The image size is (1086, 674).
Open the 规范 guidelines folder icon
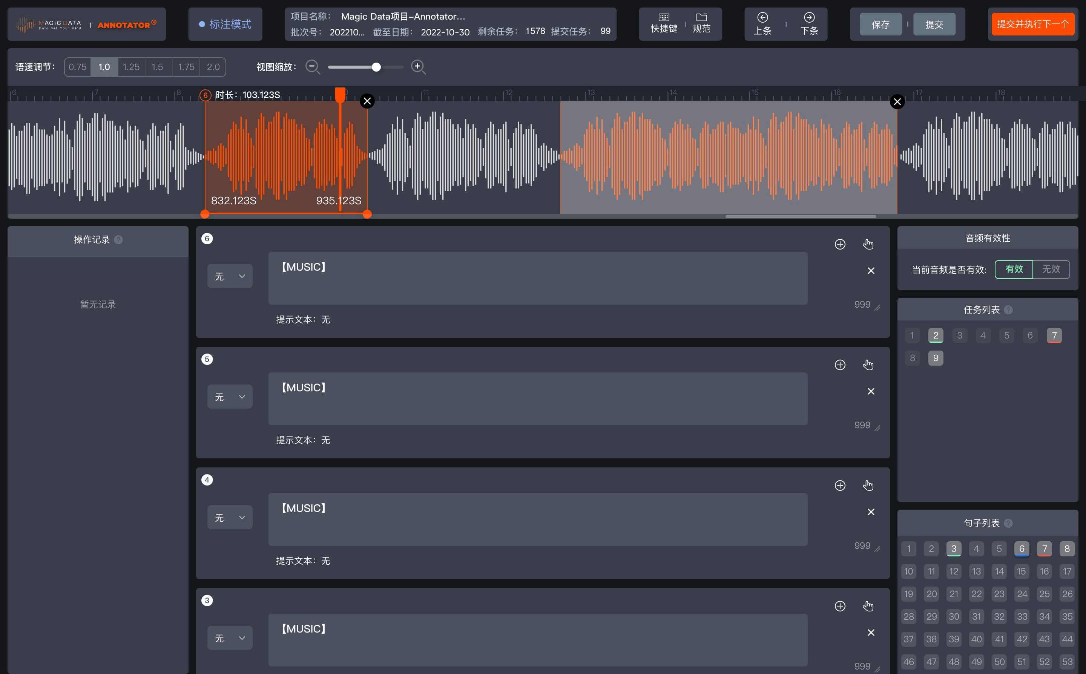point(701,23)
